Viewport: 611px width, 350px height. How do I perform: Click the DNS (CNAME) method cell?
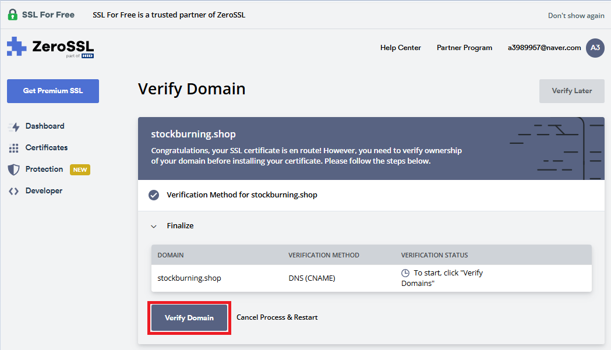click(312, 278)
